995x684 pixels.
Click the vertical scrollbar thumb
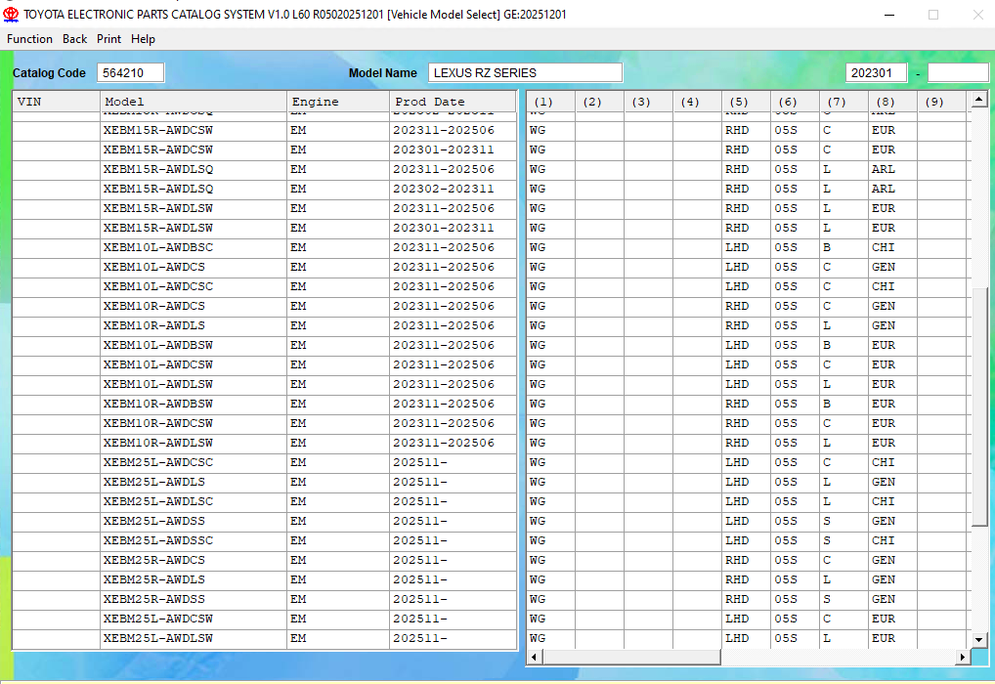[979, 407]
